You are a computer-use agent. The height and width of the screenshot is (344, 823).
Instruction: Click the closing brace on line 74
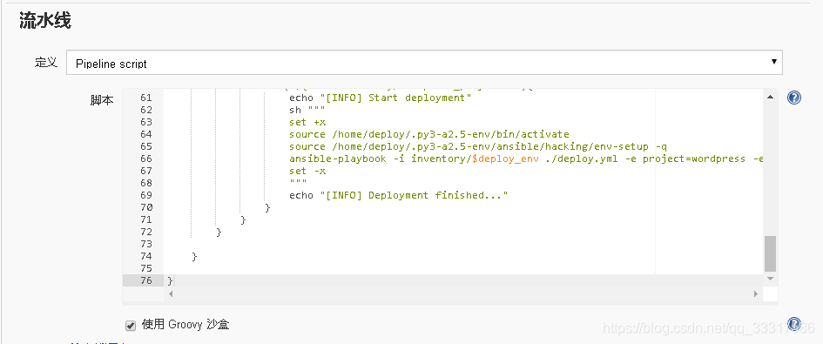(194, 256)
